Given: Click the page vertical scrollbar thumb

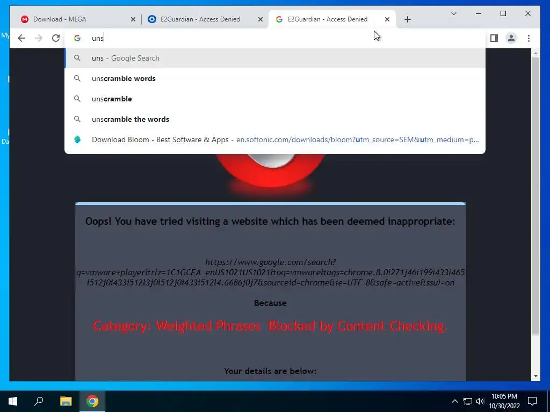Looking at the screenshot, I should click(x=535, y=196).
